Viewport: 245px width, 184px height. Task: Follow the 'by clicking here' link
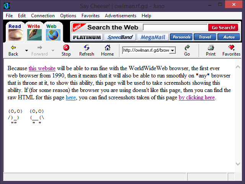[x=196, y=97]
